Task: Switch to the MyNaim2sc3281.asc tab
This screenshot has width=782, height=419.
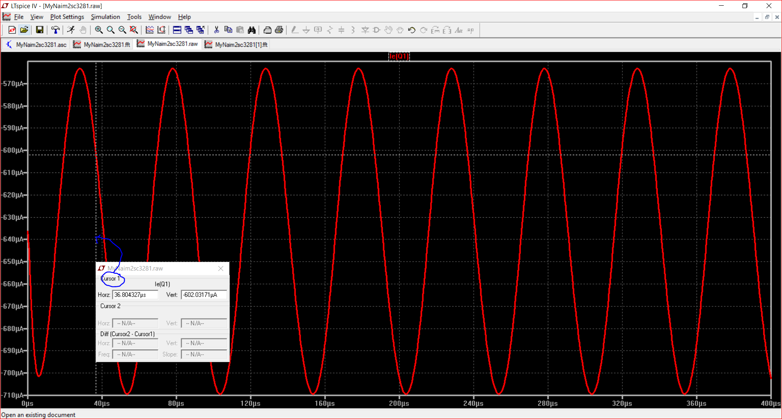Action: [x=36, y=44]
